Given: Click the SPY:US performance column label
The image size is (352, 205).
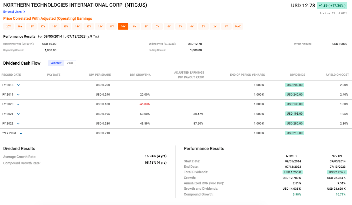Looking at the screenshot, I should pyautogui.click(x=337, y=156).
